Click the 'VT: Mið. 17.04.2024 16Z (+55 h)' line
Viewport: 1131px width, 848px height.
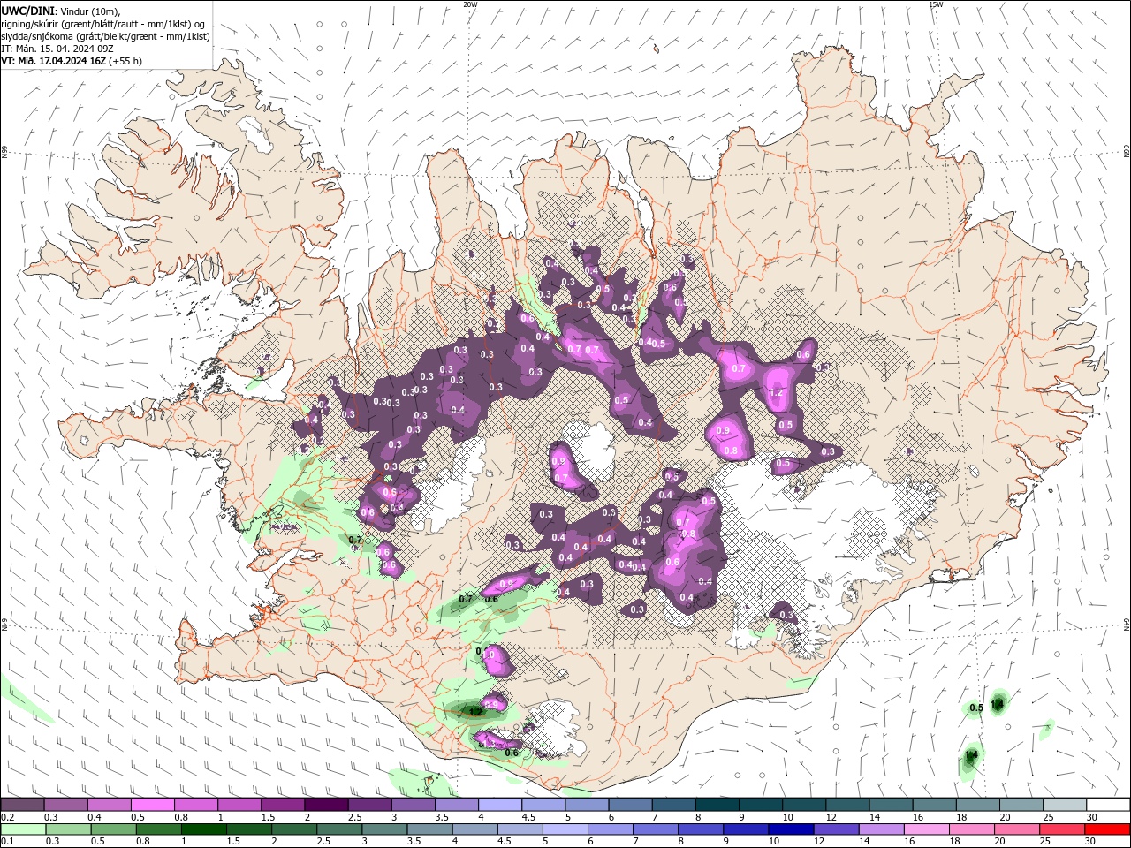tap(72, 61)
